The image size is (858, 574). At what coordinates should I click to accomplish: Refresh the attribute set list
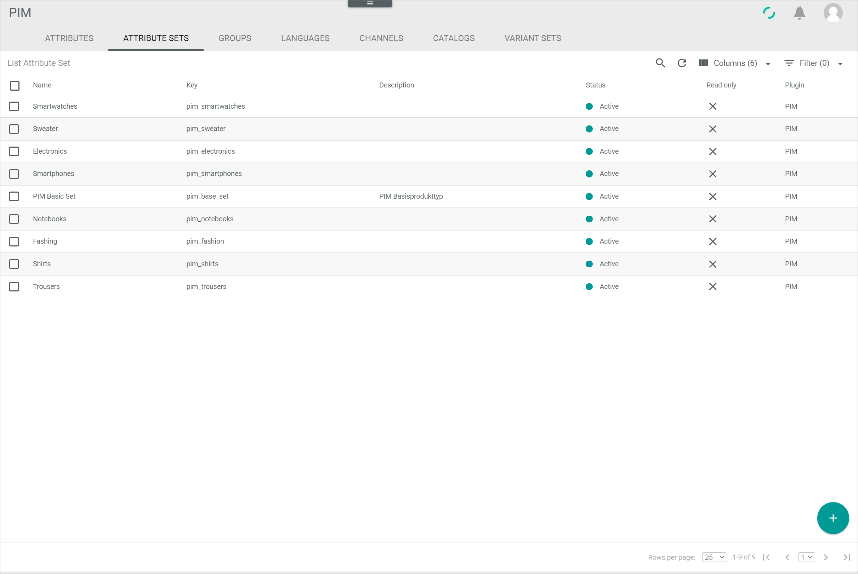682,63
